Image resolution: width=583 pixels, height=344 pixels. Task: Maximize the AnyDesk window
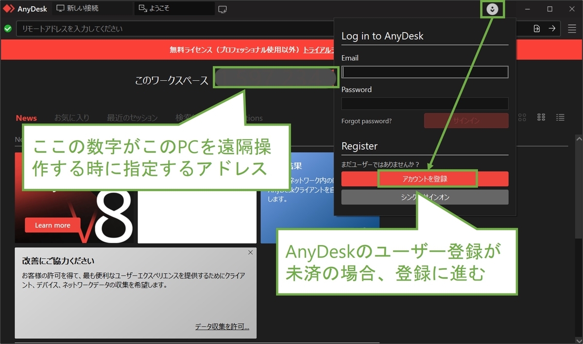[x=549, y=9]
